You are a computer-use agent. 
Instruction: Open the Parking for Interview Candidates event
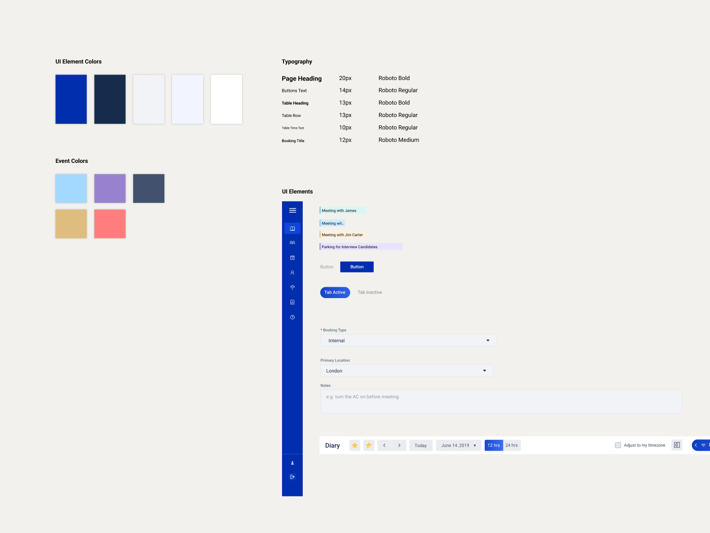(361, 247)
